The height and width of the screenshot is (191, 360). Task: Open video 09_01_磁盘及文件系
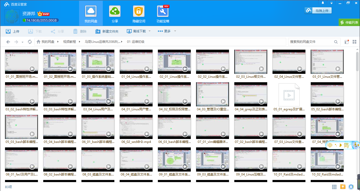(x=174, y=159)
